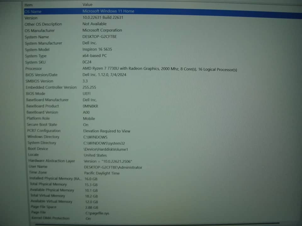Click the 0C24 SKU value

tap(87, 62)
